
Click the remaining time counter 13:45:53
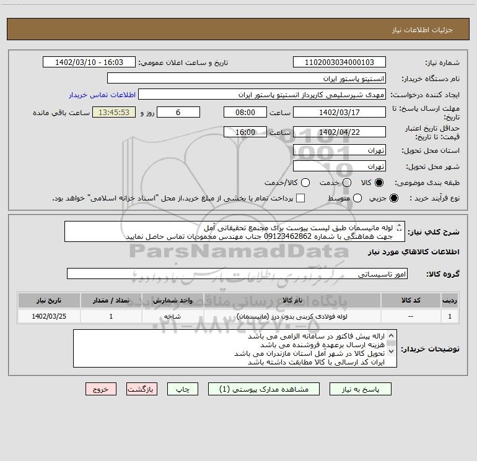[114, 112]
